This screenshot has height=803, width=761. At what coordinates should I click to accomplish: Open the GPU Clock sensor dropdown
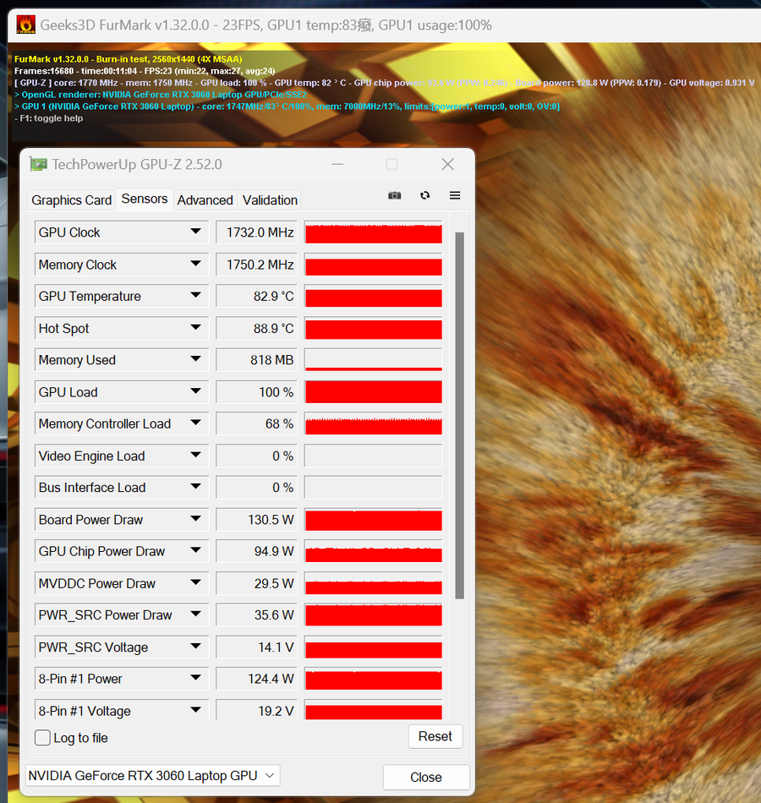[x=195, y=232]
